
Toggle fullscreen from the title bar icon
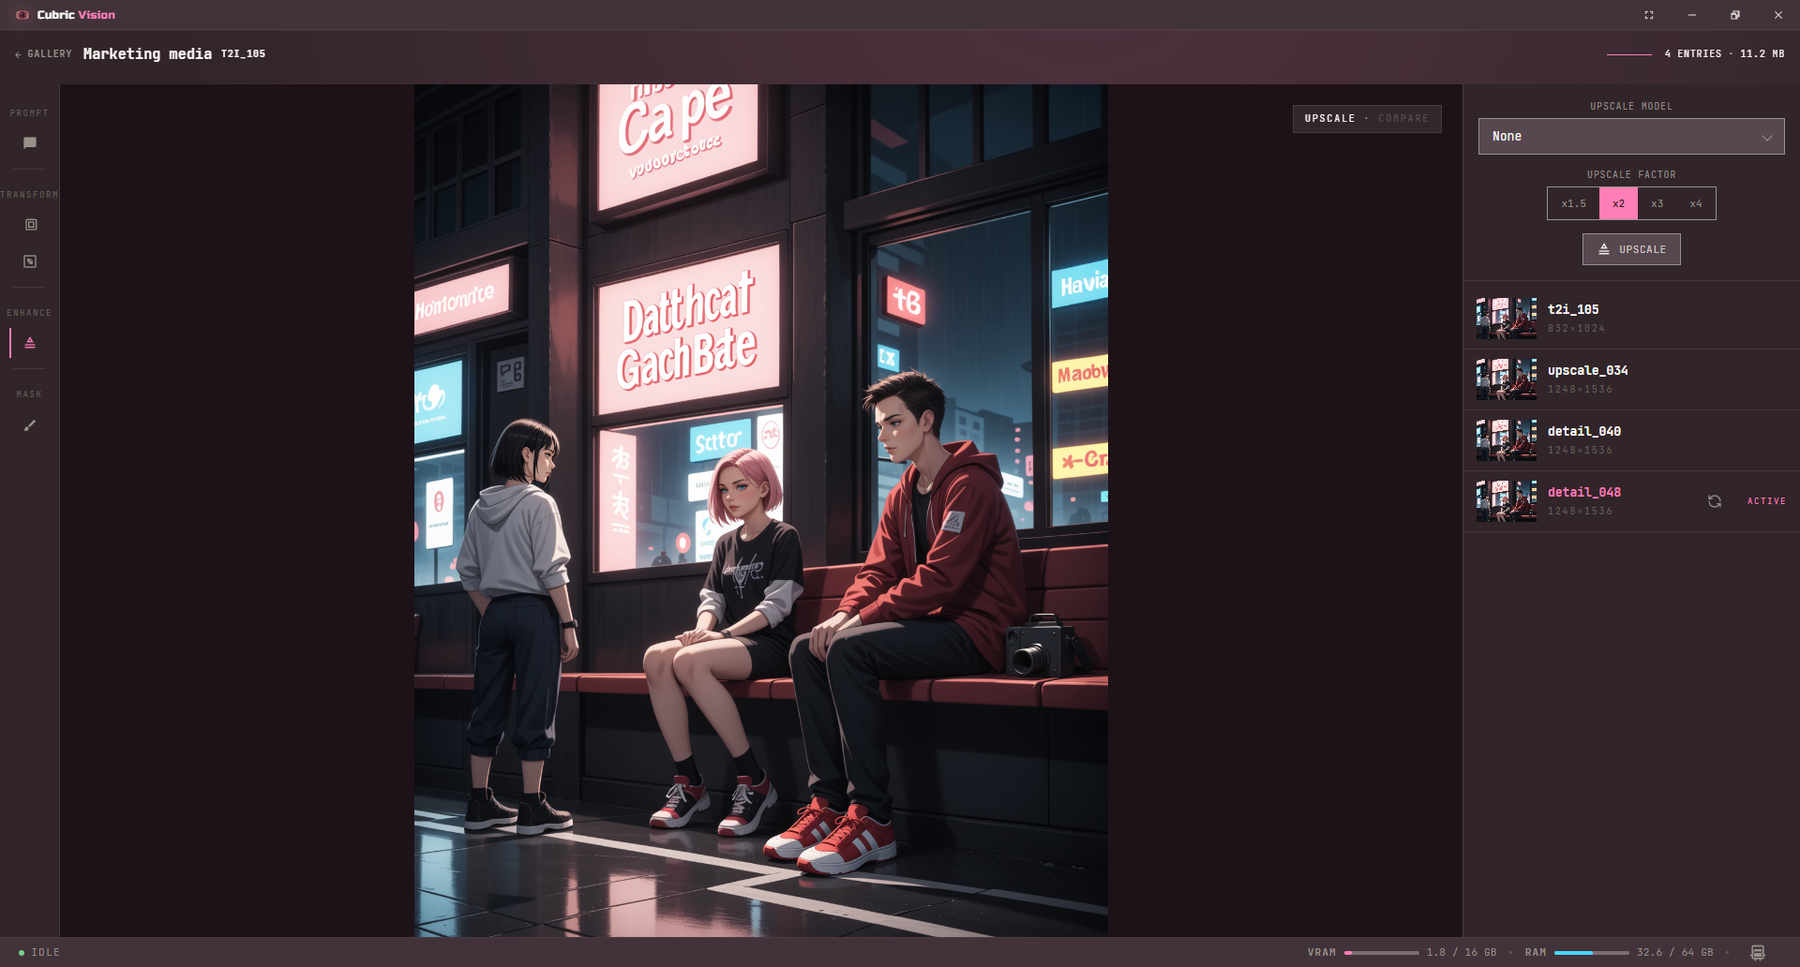pos(1649,15)
